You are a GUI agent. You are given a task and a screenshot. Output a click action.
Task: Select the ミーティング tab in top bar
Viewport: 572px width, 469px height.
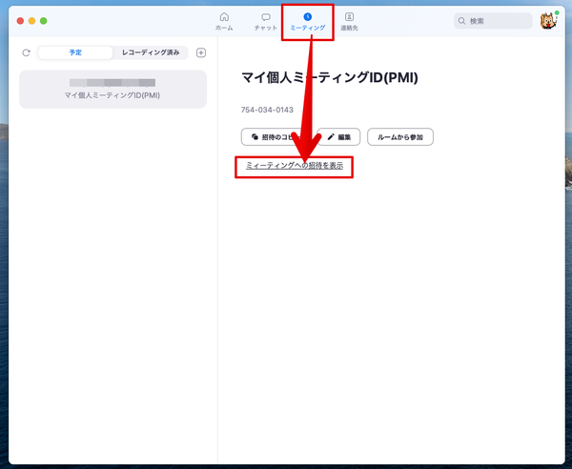point(307,21)
